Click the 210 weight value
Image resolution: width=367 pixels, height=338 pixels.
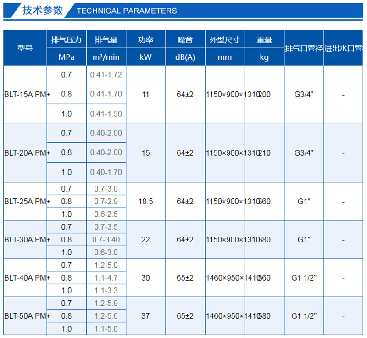point(264,153)
